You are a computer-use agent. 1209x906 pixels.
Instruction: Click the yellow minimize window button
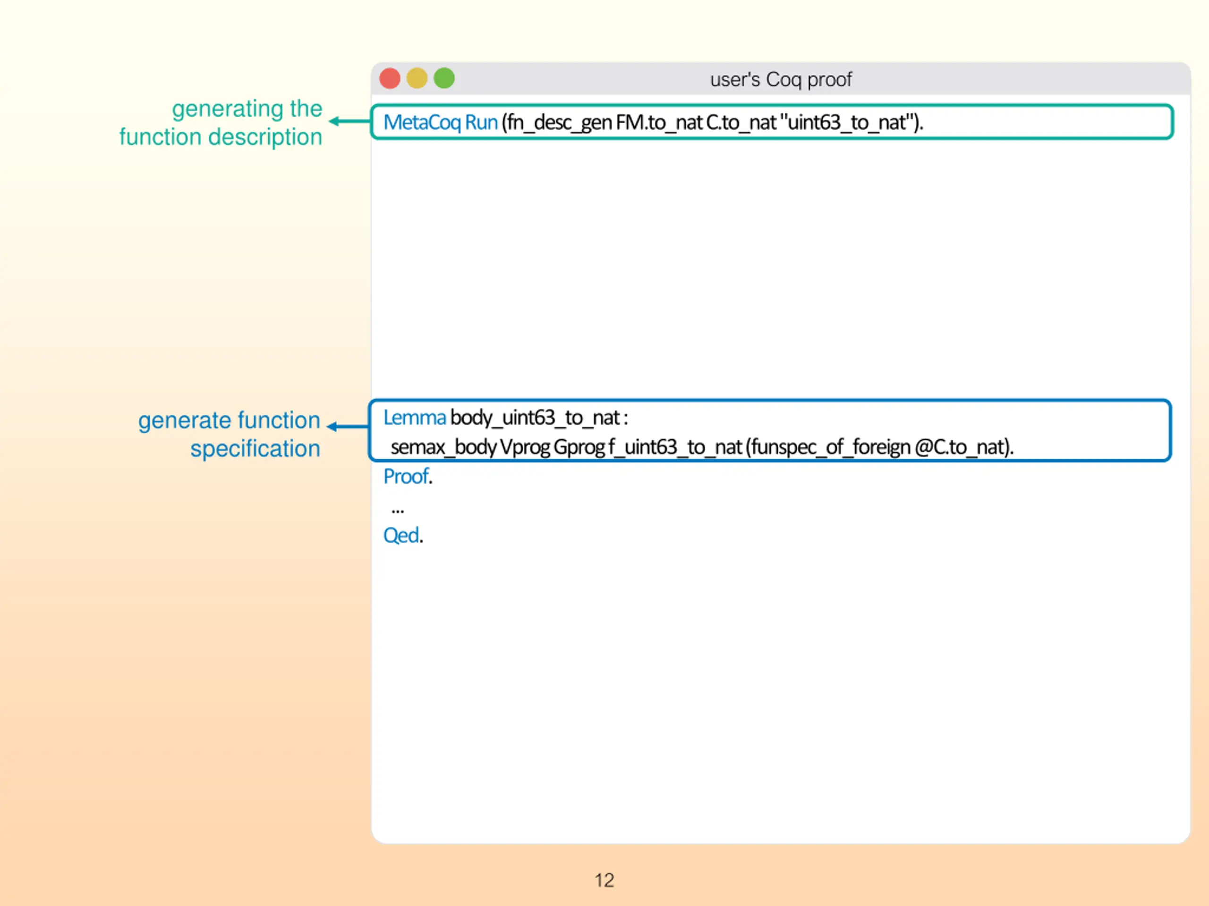(x=417, y=78)
